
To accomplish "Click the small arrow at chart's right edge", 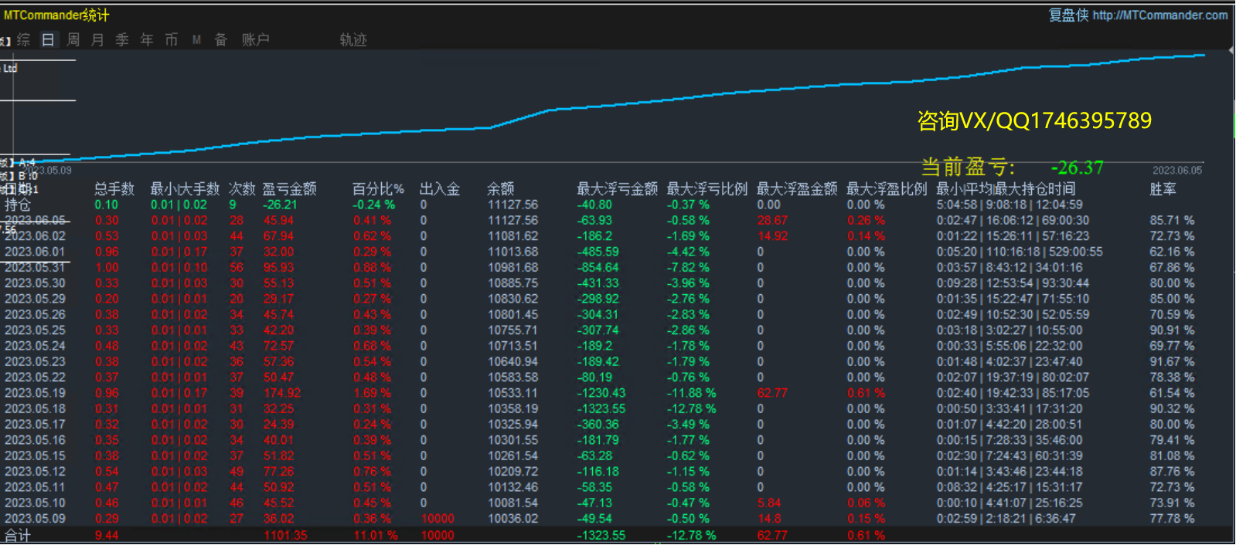I will point(1231,50).
